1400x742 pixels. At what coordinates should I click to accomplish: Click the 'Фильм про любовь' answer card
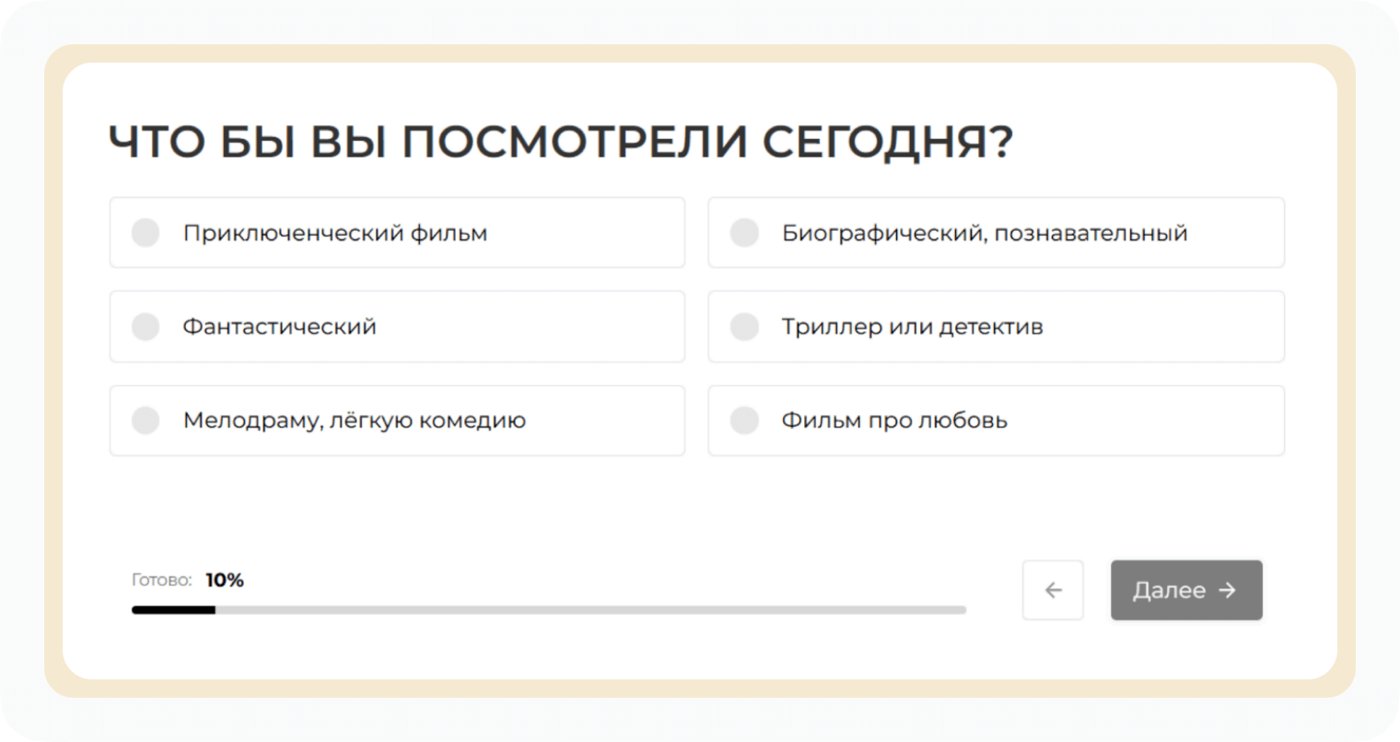coord(997,421)
